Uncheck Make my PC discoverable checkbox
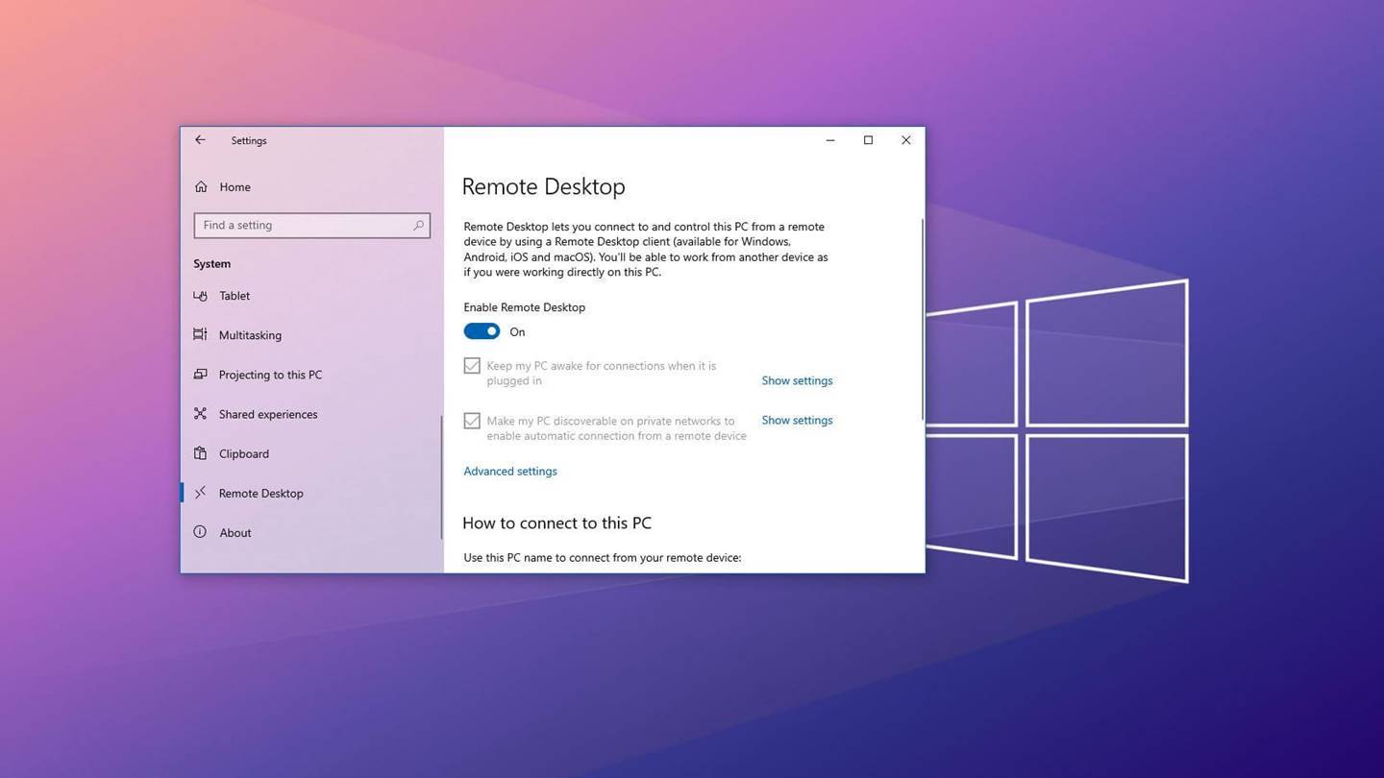This screenshot has height=778, width=1384. click(472, 421)
